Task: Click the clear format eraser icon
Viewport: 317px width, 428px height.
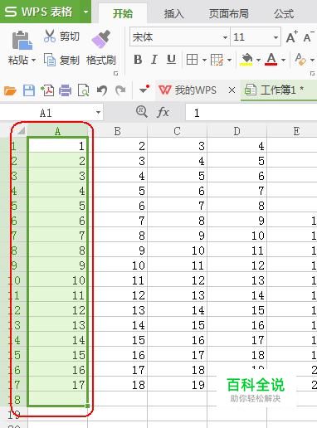Action: 300,60
